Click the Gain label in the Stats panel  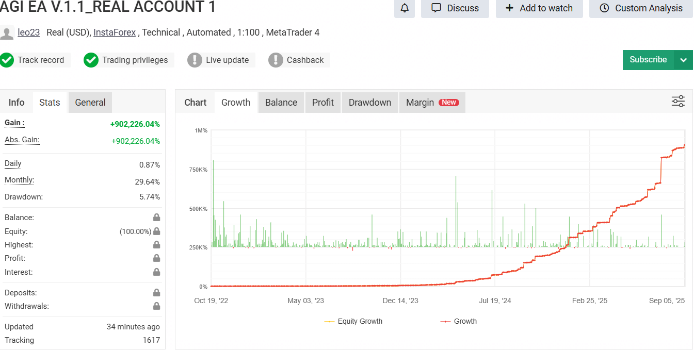click(14, 123)
